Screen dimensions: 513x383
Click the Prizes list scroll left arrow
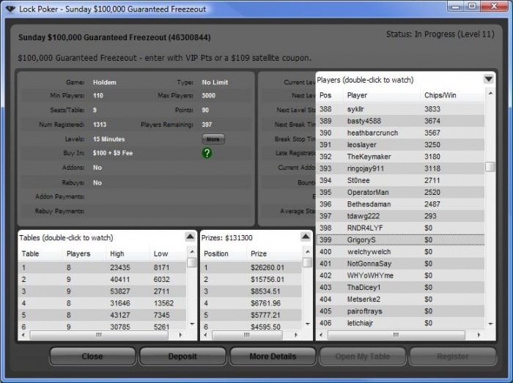[x=205, y=335]
